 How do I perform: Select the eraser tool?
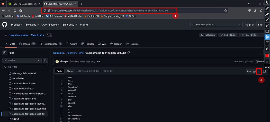(x=267, y=48)
